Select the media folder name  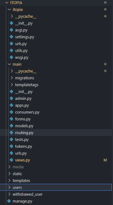[x=18, y=167]
